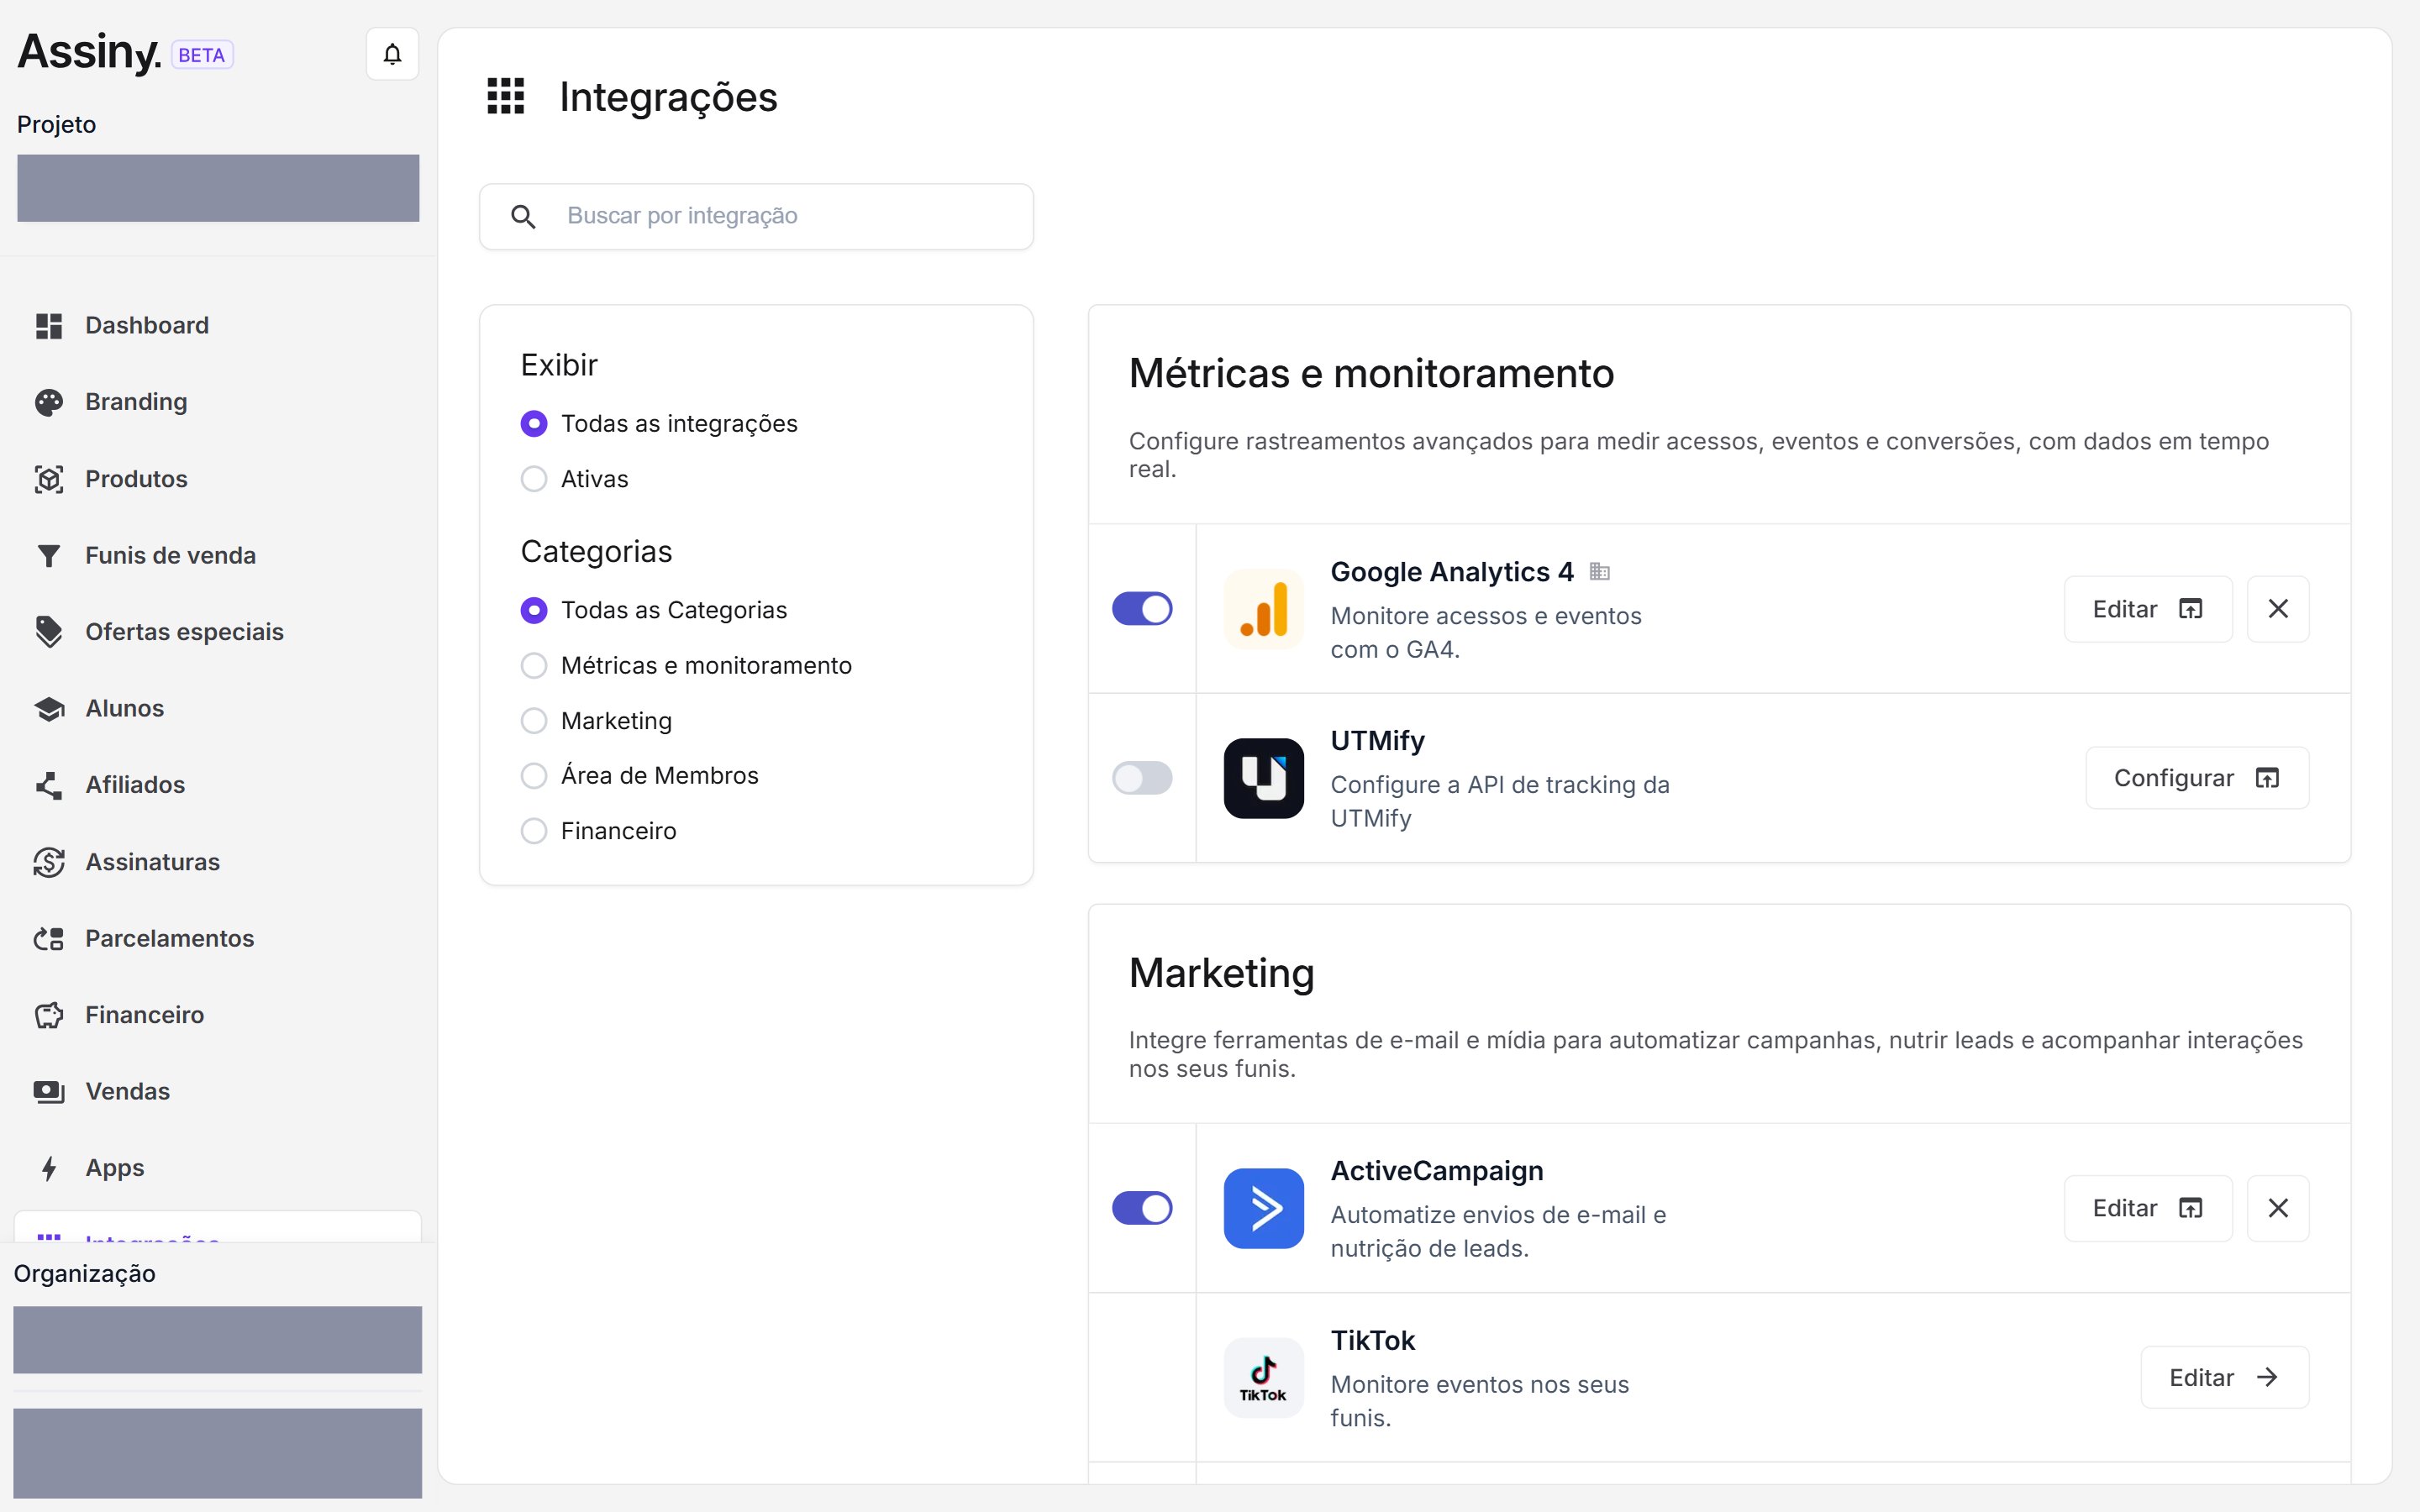The width and height of the screenshot is (2420, 1512).
Task: Click Editar for TikTok
Action: pyautogui.click(x=2224, y=1378)
